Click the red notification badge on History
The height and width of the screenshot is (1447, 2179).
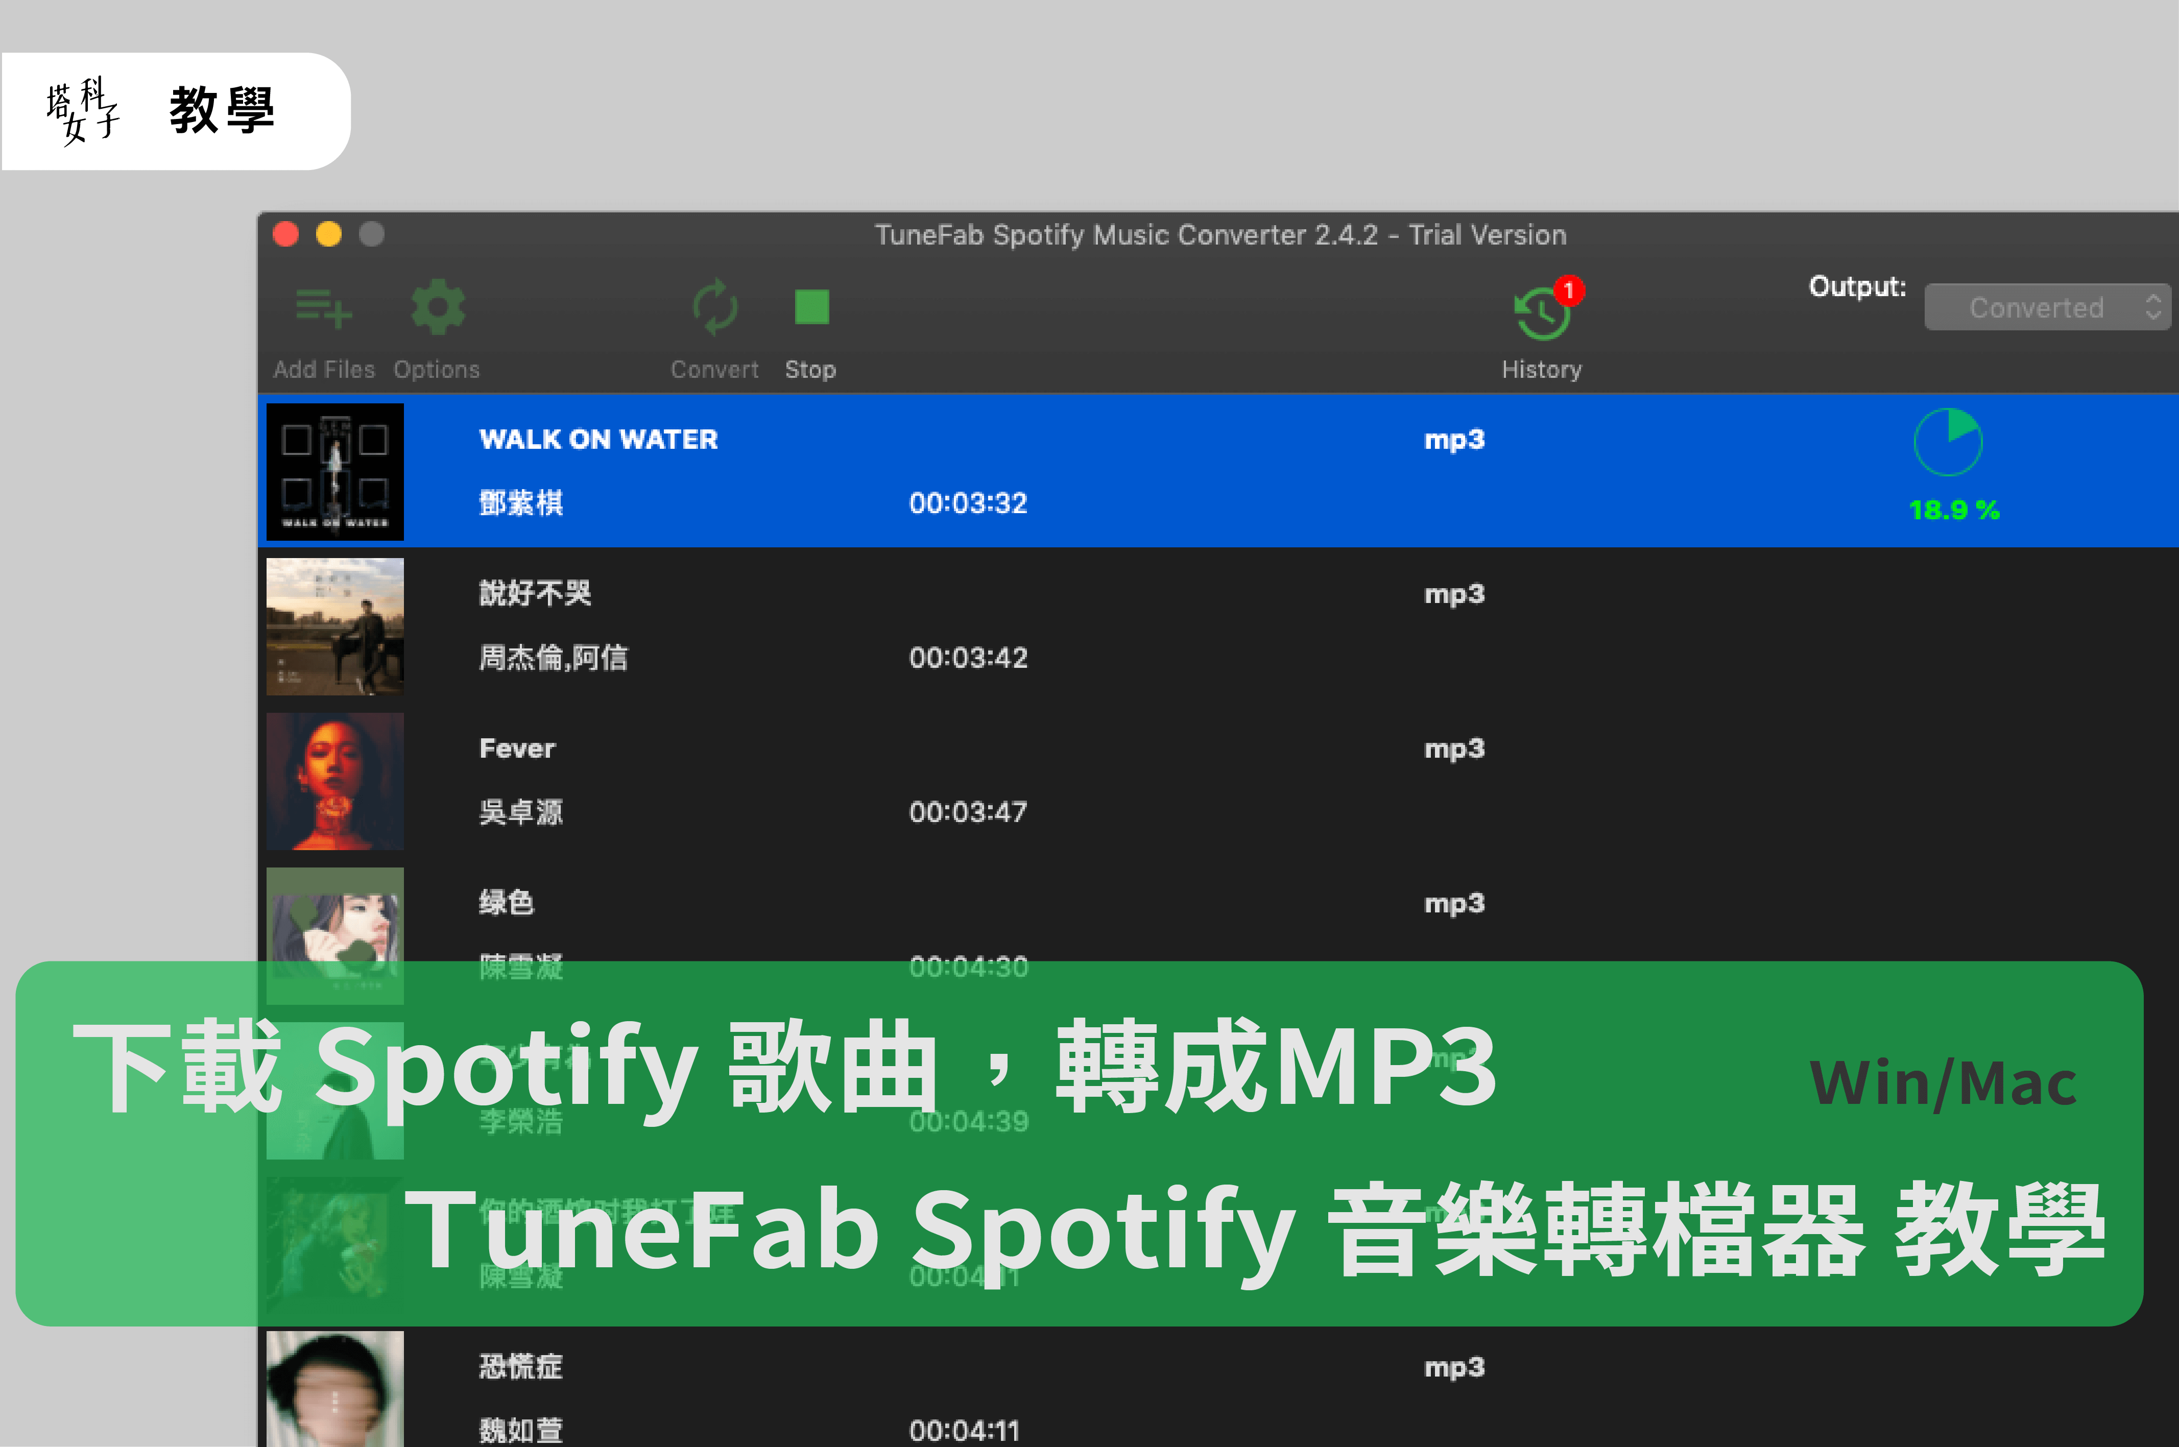[x=1568, y=290]
